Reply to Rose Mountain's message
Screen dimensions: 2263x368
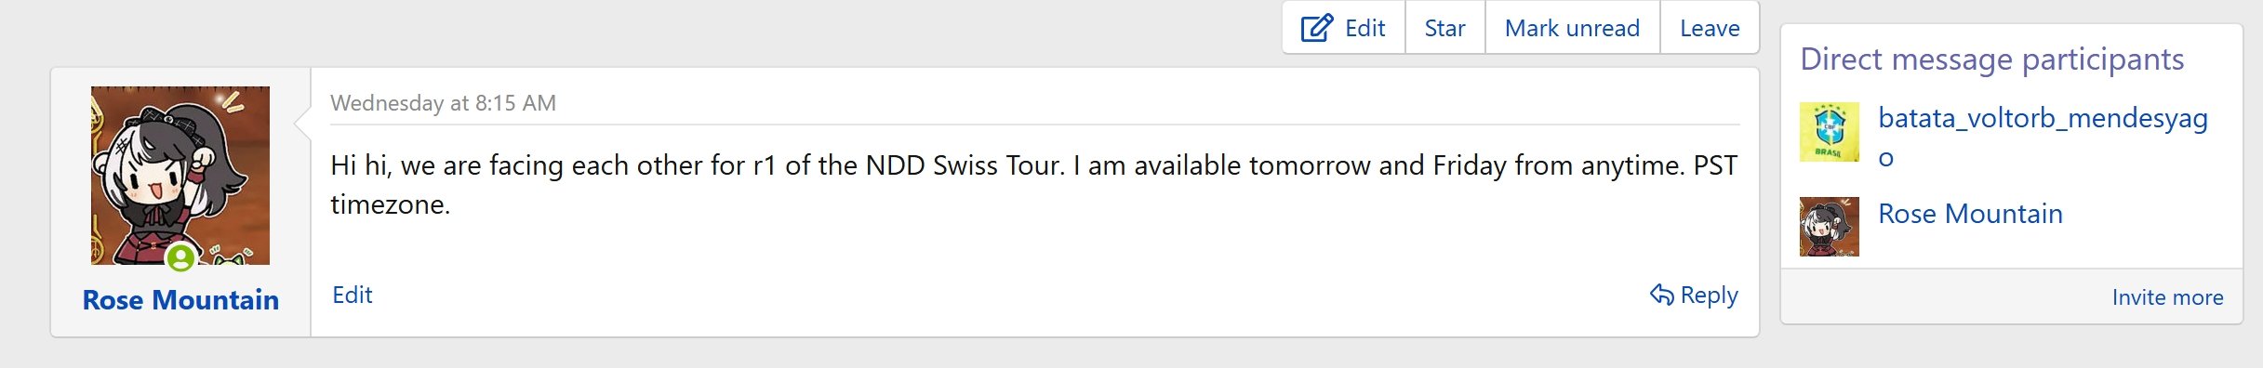tap(1694, 295)
